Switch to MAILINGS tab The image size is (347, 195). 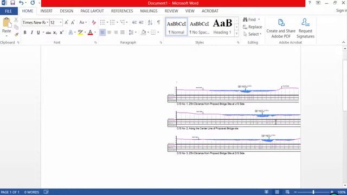(149, 11)
